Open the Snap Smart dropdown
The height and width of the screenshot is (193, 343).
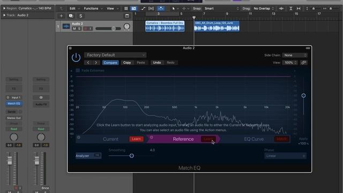(221, 9)
